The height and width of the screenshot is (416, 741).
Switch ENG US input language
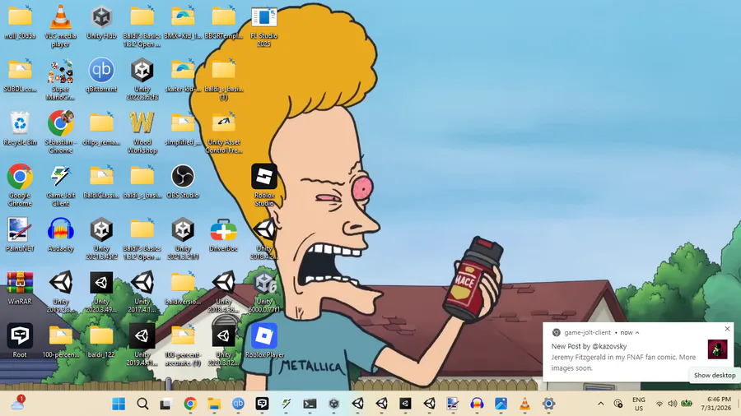638,404
